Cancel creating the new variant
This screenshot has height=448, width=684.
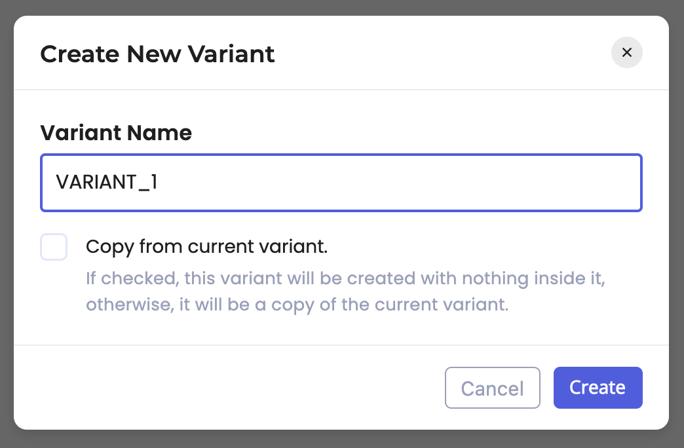click(493, 388)
